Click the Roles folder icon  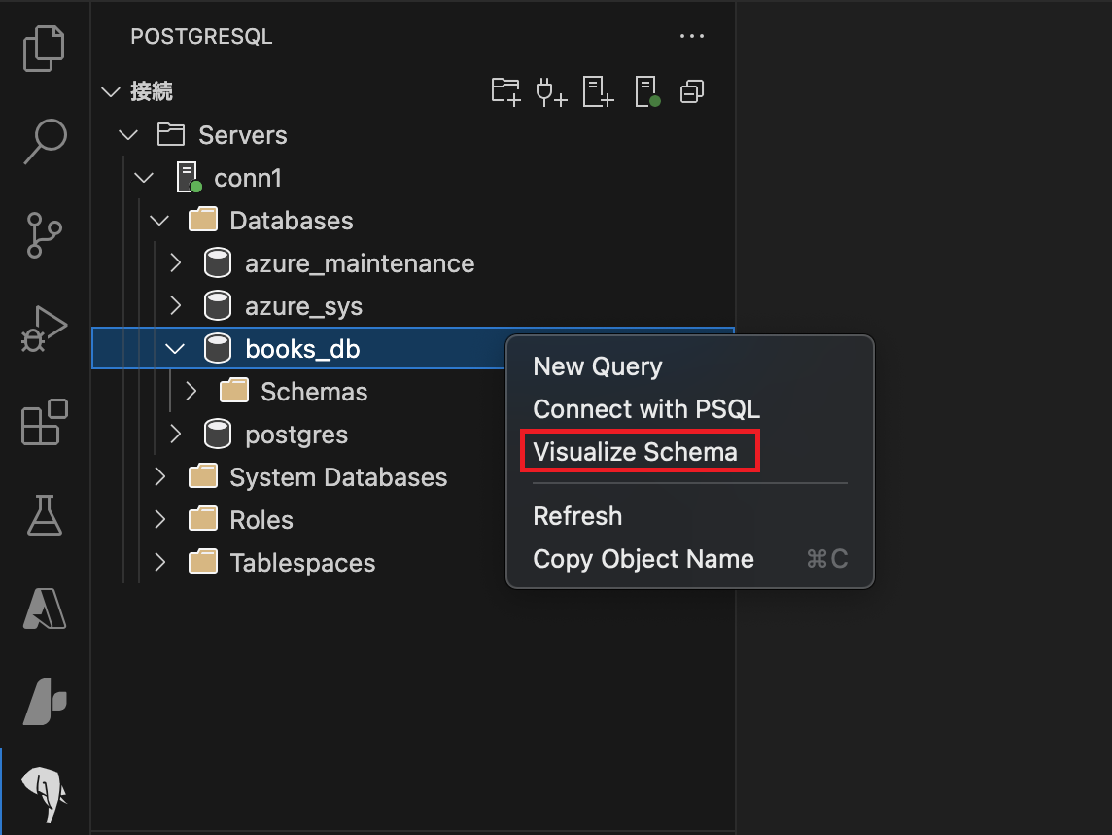(203, 519)
